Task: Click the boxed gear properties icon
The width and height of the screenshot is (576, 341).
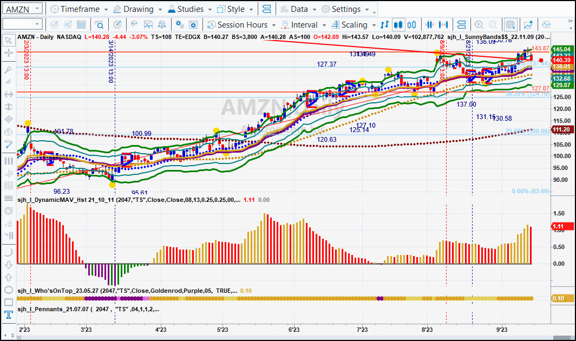Action: tap(193, 24)
